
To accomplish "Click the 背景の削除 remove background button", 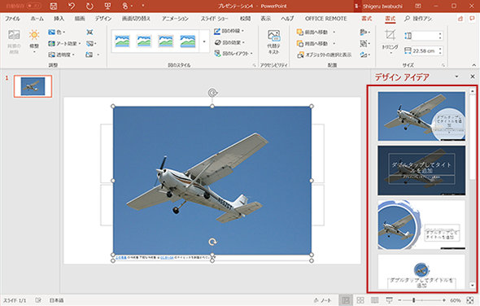I will (x=14, y=42).
